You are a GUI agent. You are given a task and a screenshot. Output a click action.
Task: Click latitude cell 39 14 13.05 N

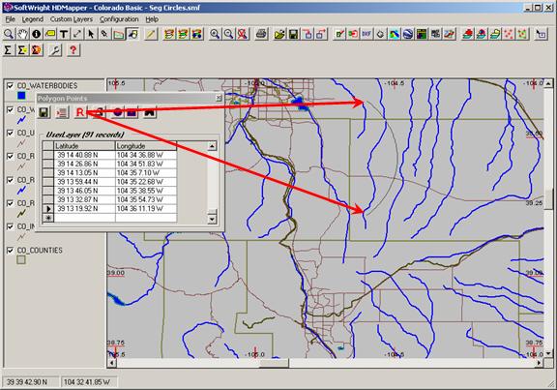[x=84, y=173]
